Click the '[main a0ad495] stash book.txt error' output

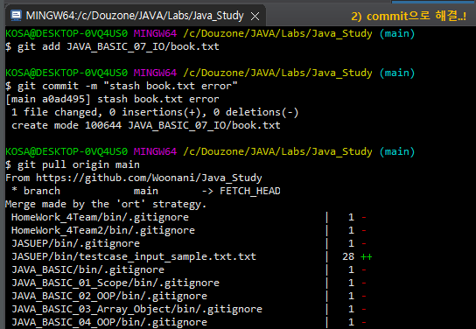pos(112,99)
